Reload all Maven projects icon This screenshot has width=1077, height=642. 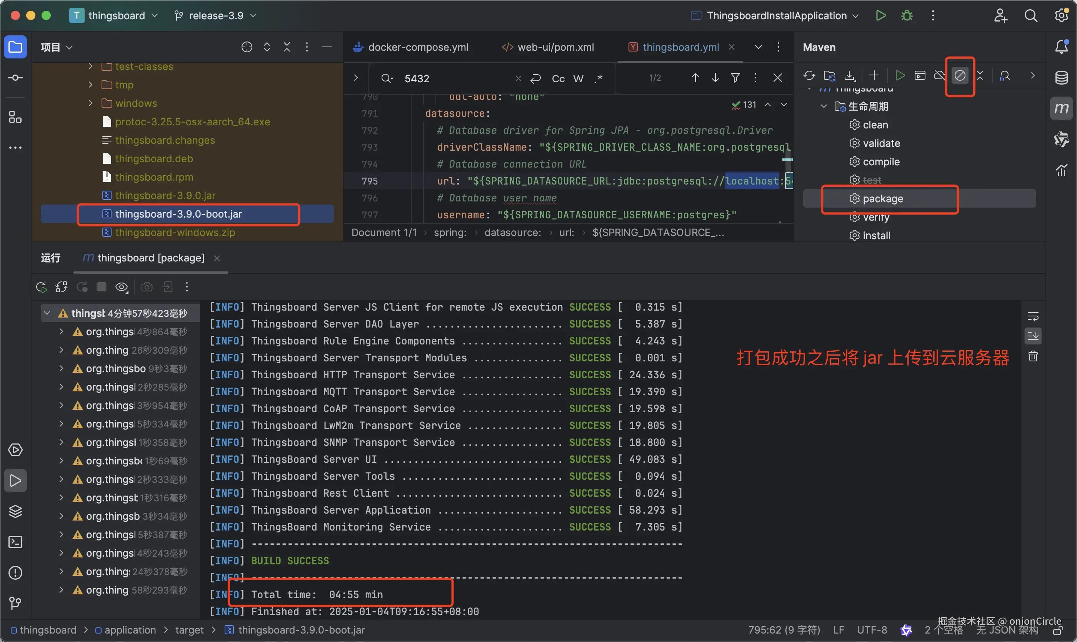click(809, 76)
